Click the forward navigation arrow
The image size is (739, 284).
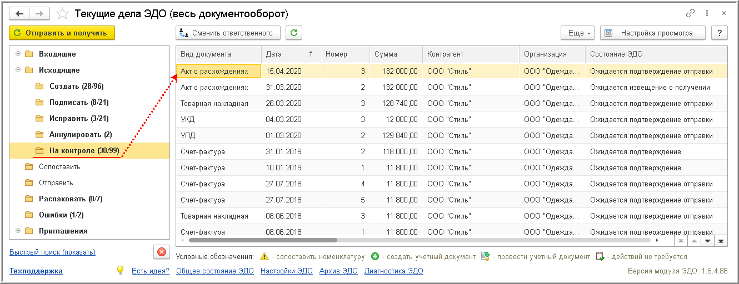(39, 13)
